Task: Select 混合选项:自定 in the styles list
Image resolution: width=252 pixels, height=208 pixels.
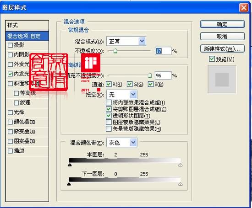Action: click(27, 36)
